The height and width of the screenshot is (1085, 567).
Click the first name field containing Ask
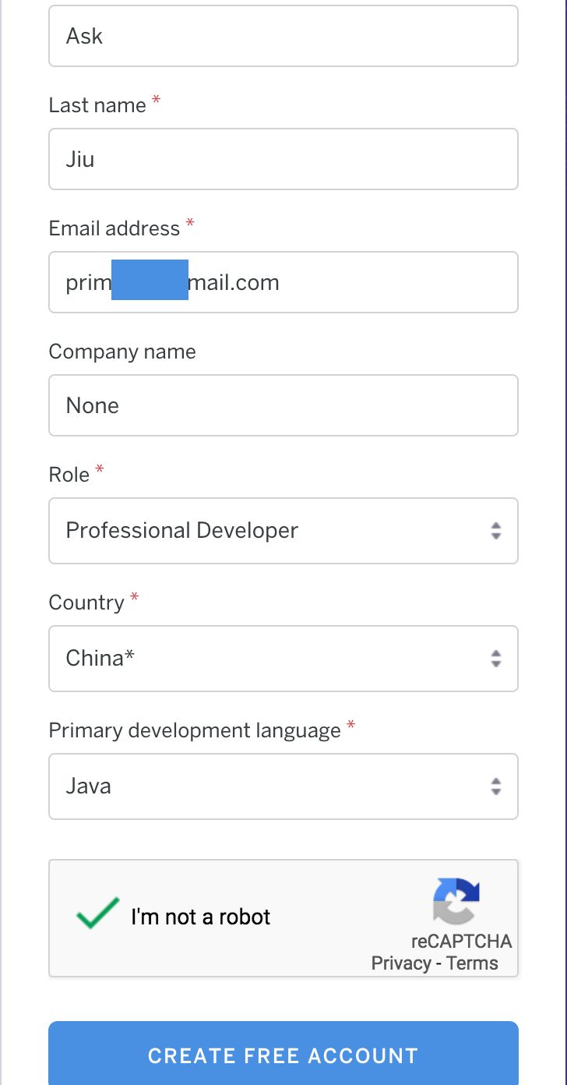[x=283, y=36]
